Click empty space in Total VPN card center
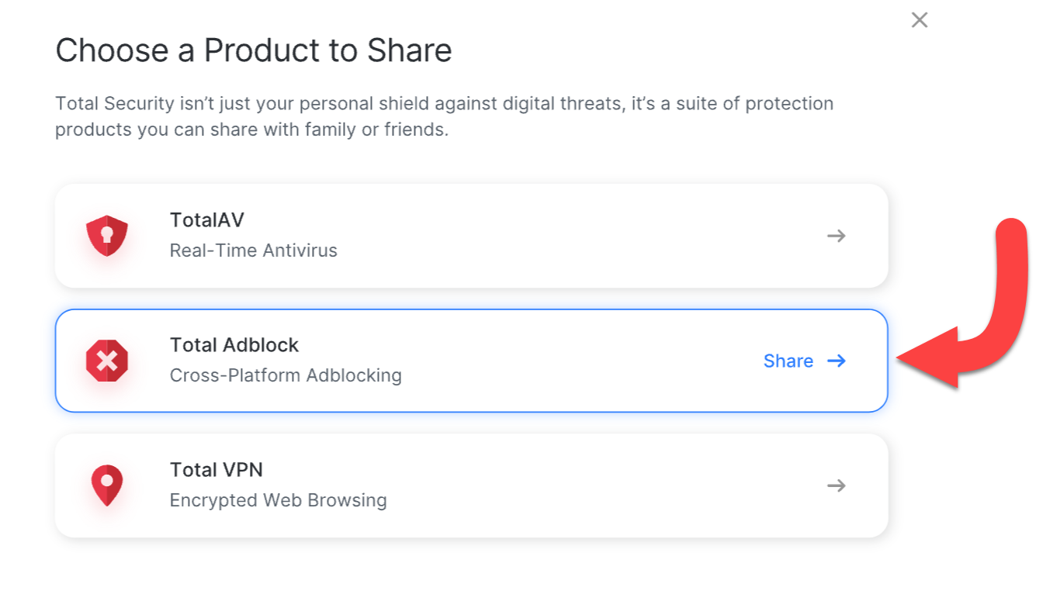 pos(582,485)
